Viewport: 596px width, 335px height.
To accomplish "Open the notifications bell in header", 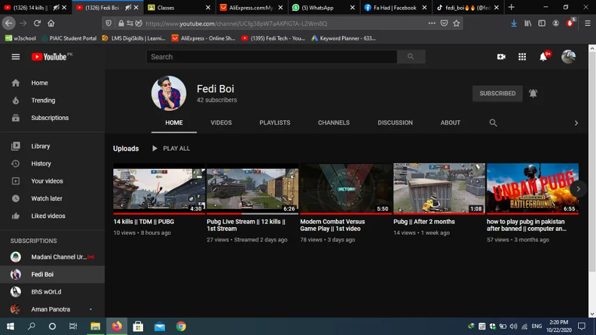I will click(x=544, y=56).
